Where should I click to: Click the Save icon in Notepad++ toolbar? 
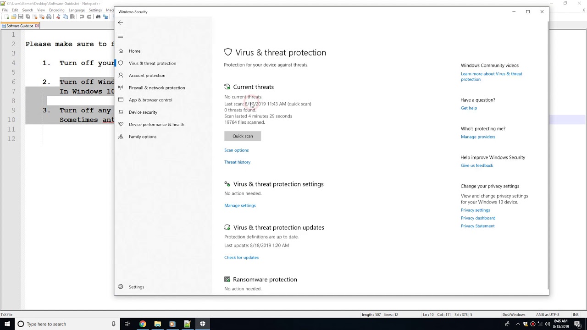point(21,17)
